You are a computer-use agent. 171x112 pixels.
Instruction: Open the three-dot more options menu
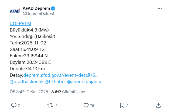(160, 8)
